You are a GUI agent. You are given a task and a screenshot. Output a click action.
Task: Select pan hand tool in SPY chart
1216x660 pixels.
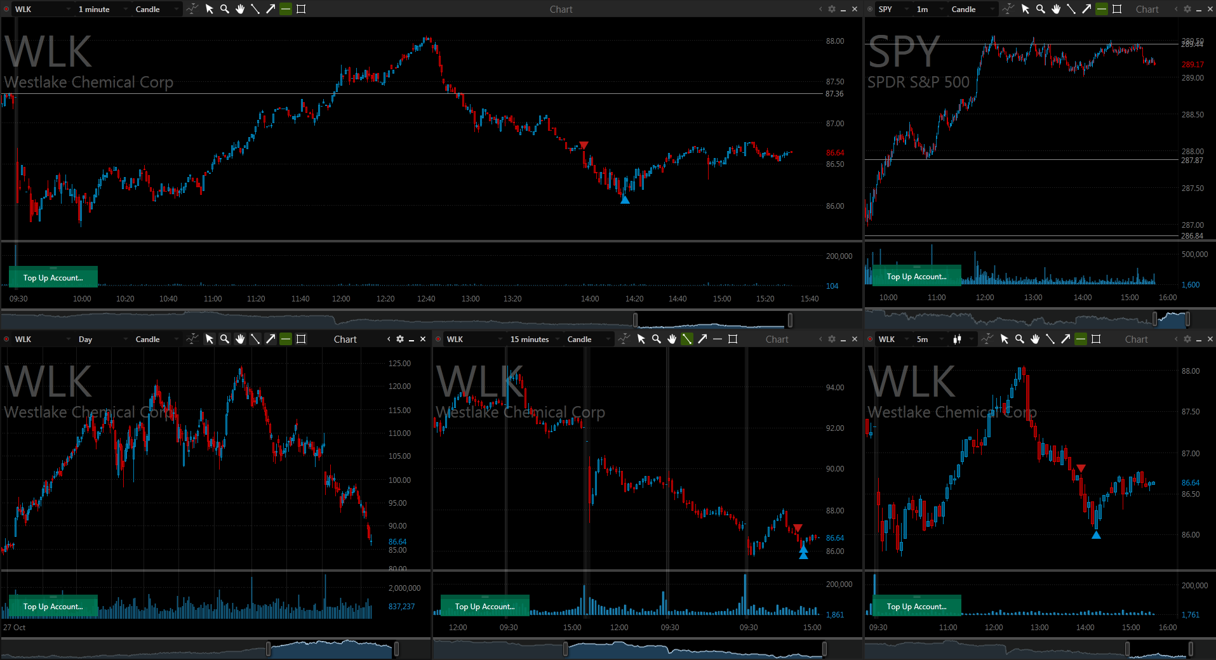(1056, 9)
